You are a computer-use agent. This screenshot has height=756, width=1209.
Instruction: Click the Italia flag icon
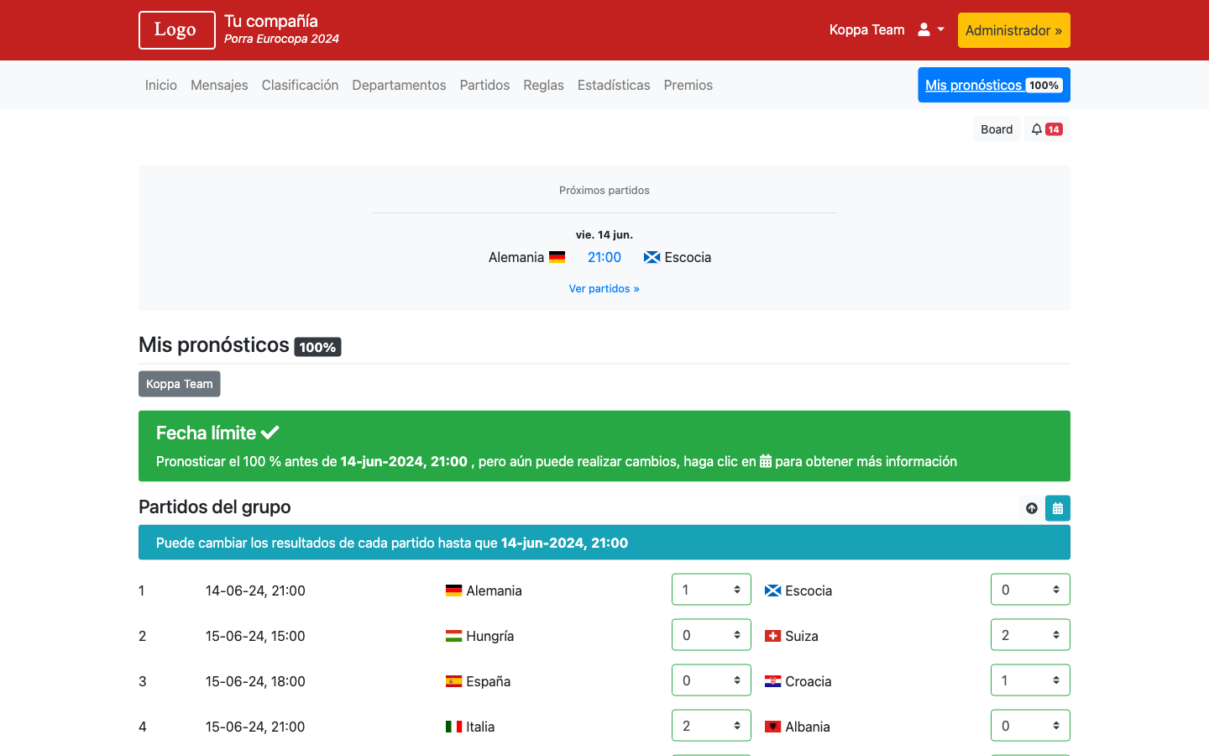click(453, 727)
